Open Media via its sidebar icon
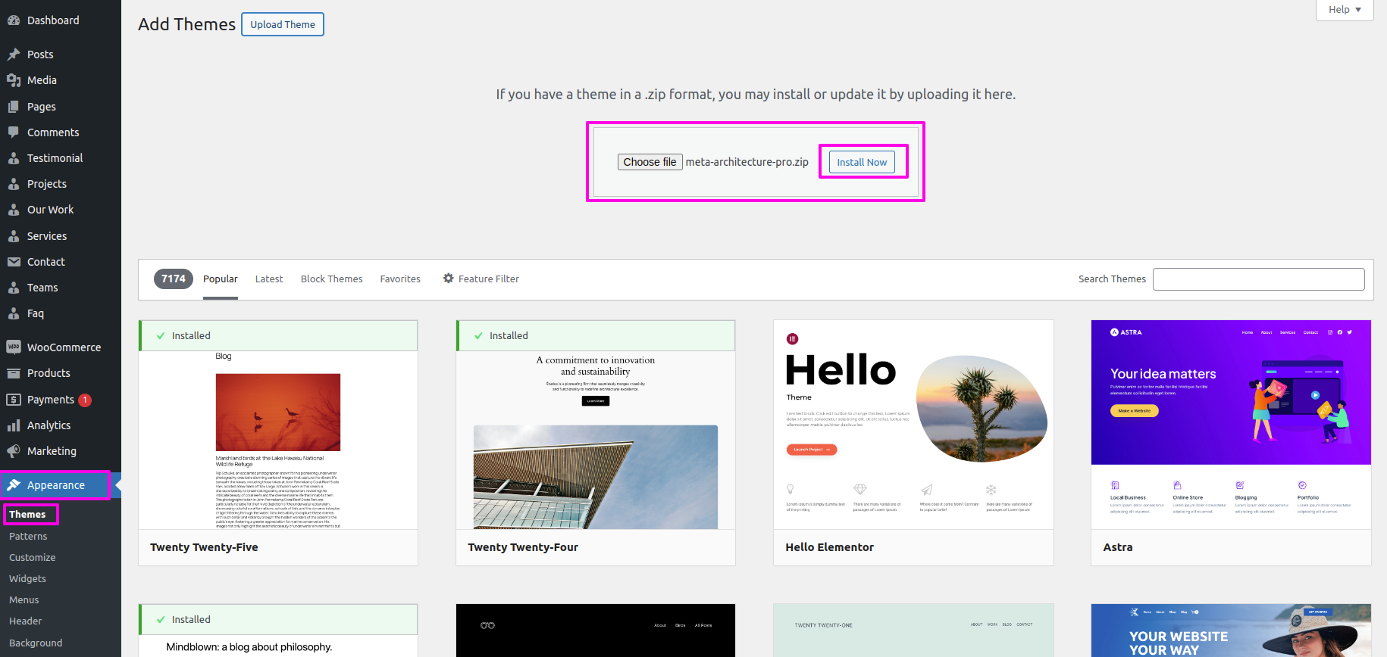The width and height of the screenshot is (1387, 657). [x=14, y=80]
